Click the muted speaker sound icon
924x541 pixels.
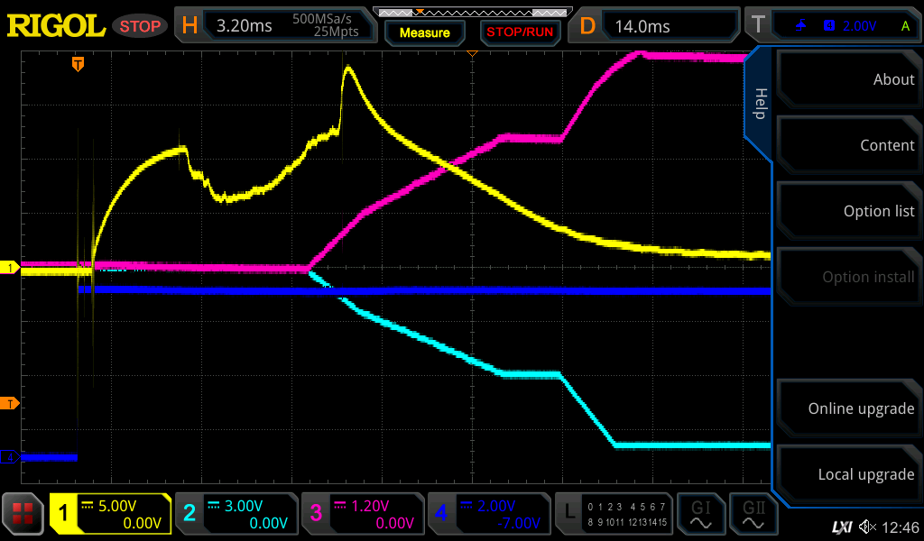tap(868, 526)
